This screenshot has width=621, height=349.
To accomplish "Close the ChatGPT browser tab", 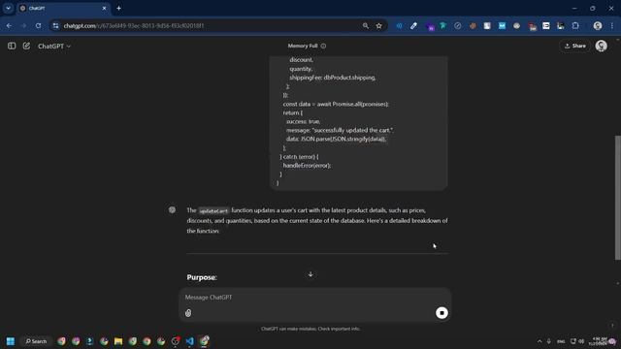I will [104, 8].
